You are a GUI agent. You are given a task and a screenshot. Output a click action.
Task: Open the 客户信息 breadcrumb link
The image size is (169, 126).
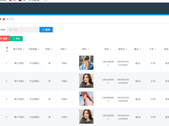coord(10,19)
